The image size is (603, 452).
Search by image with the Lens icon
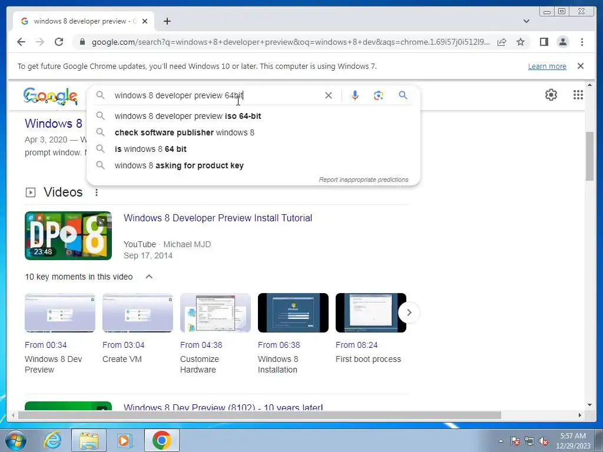379,95
